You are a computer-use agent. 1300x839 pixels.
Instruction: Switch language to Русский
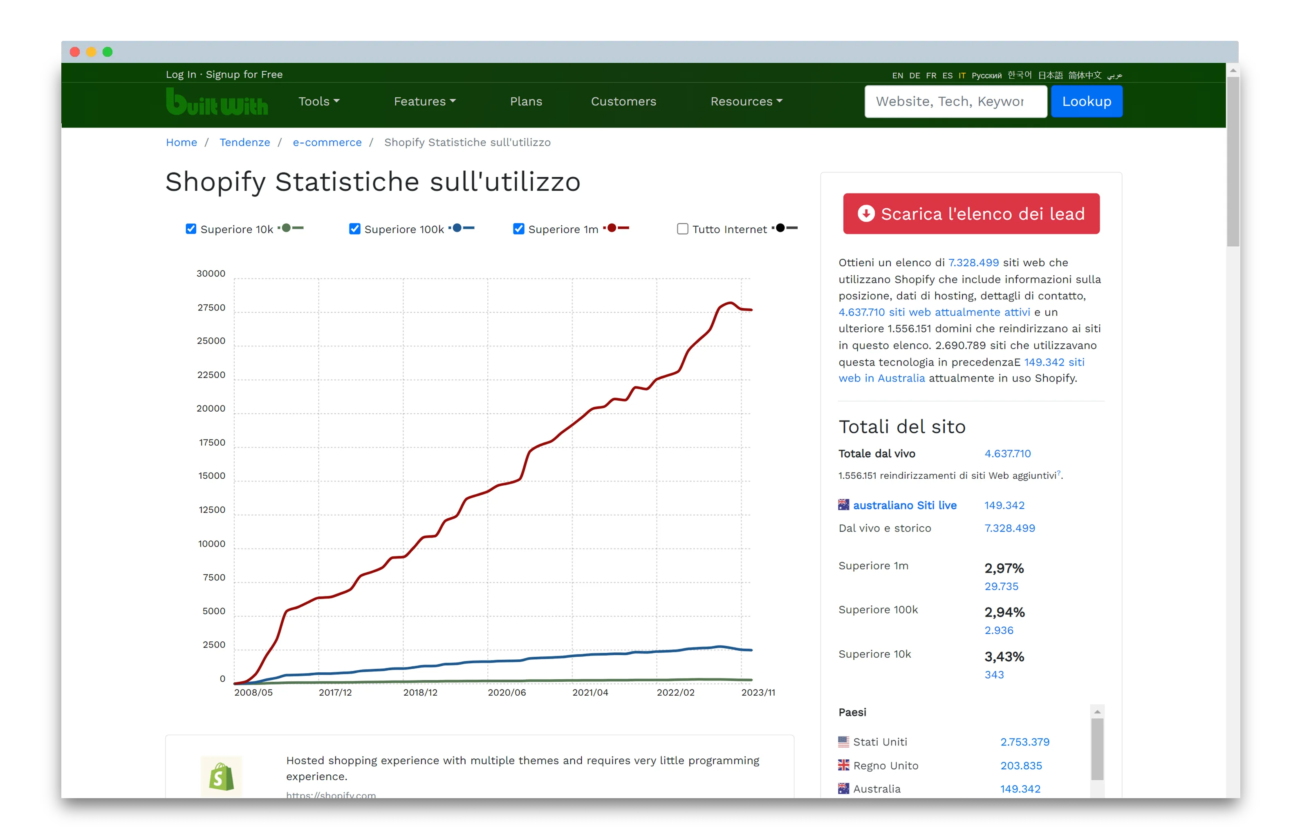(986, 75)
